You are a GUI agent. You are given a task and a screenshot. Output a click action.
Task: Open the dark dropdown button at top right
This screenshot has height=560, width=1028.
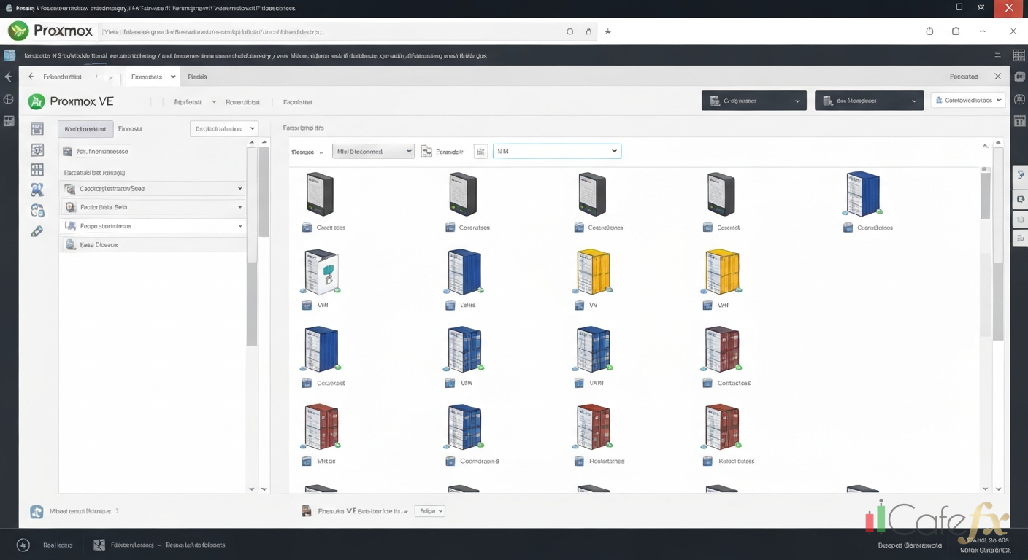753,100
